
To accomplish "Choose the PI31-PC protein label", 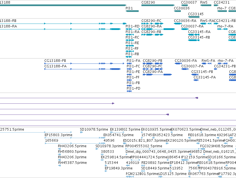I will (133, 66).
